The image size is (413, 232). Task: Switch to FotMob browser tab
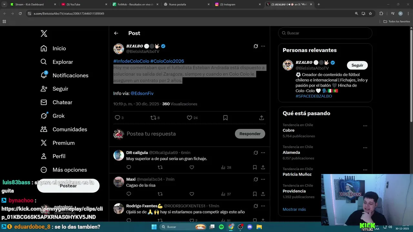coord(136,5)
